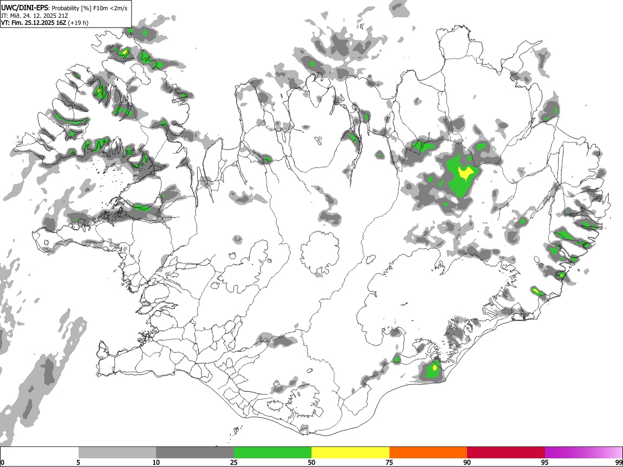Click the legend value '75'
623x467 pixels.
click(390, 462)
